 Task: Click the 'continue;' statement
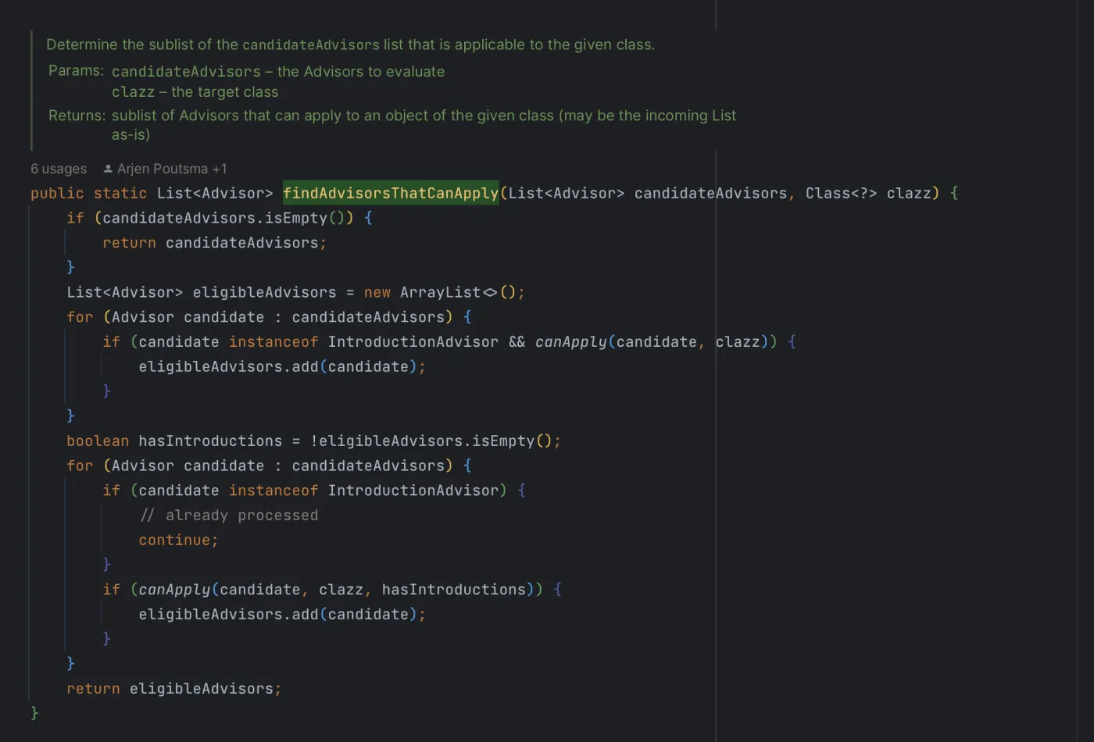(178, 540)
